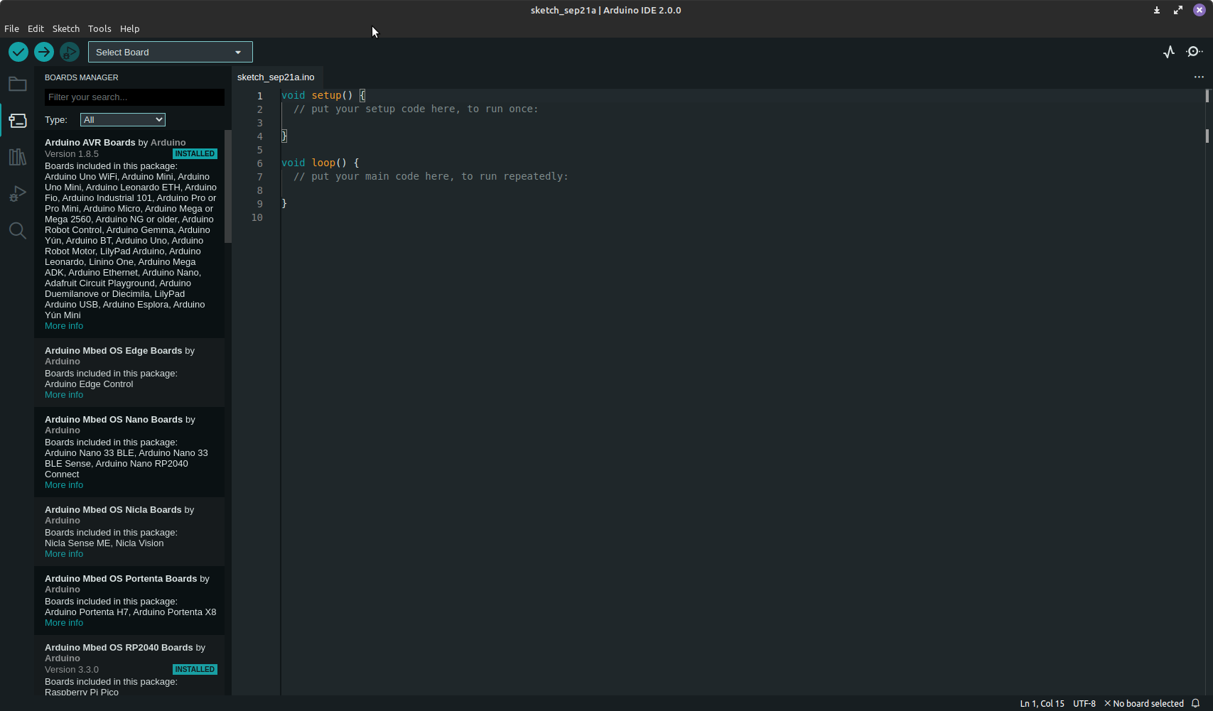Click the window download-arrow title bar icon

coord(1157,10)
